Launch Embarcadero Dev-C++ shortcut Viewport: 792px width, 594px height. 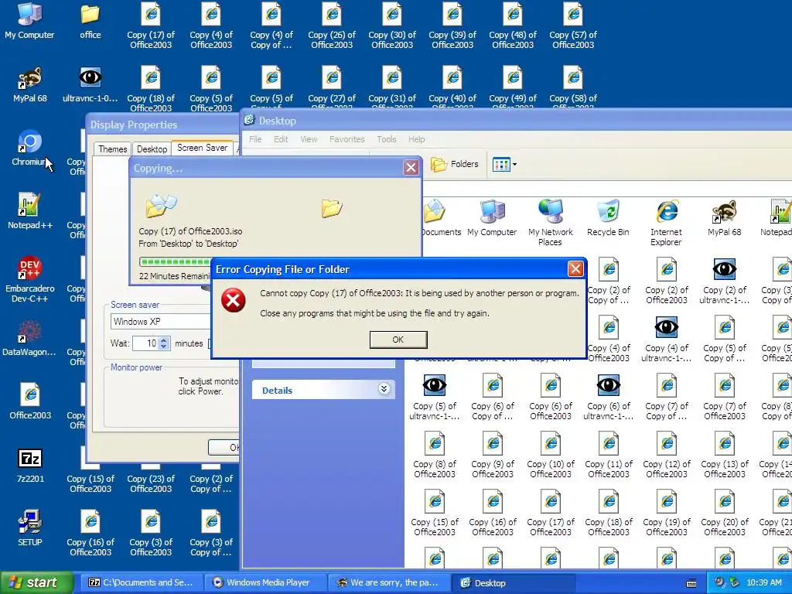30,278
